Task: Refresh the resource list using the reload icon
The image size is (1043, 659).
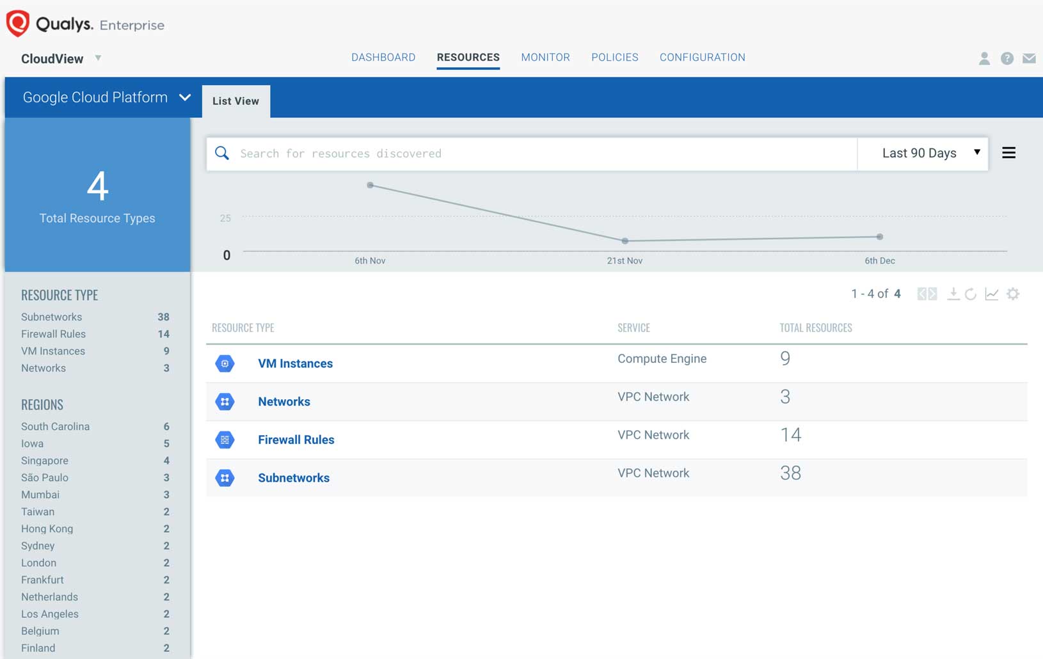Action: tap(971, 294)
